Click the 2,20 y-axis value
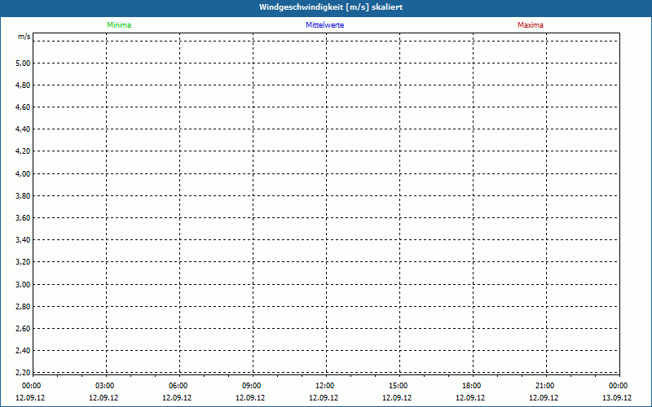The image size is (652, 407). [23, 372]
